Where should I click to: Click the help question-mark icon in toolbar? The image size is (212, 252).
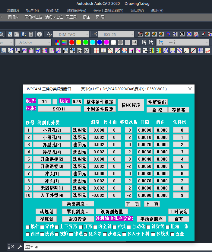39,34
